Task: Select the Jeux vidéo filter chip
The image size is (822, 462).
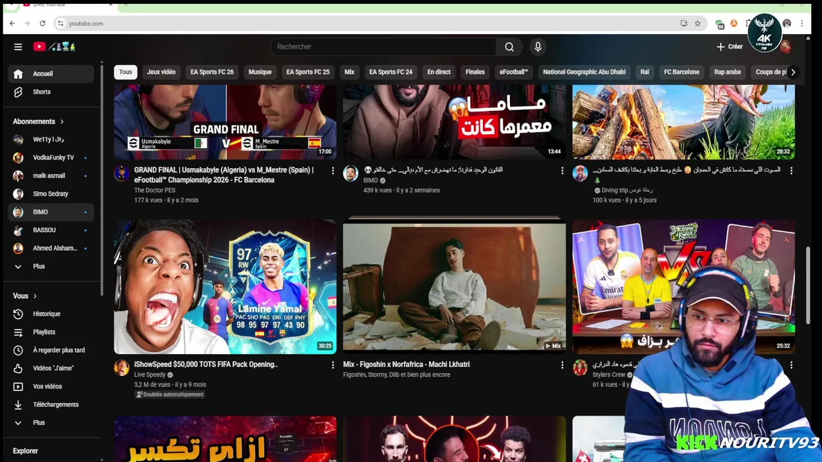Action: tap(161, 72)
